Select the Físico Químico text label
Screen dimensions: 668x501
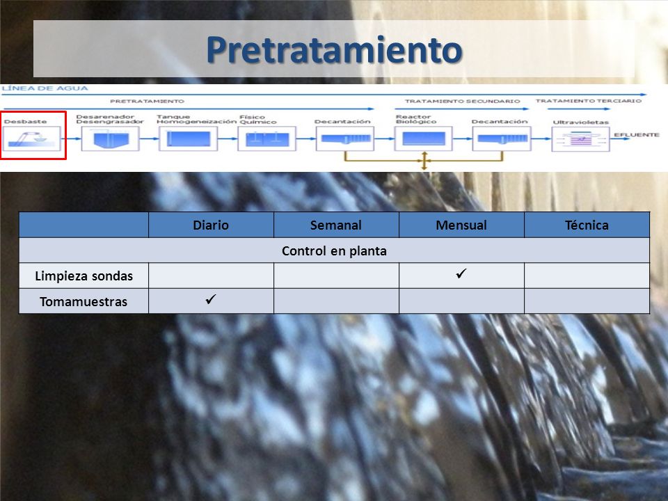tap(257, 120)
